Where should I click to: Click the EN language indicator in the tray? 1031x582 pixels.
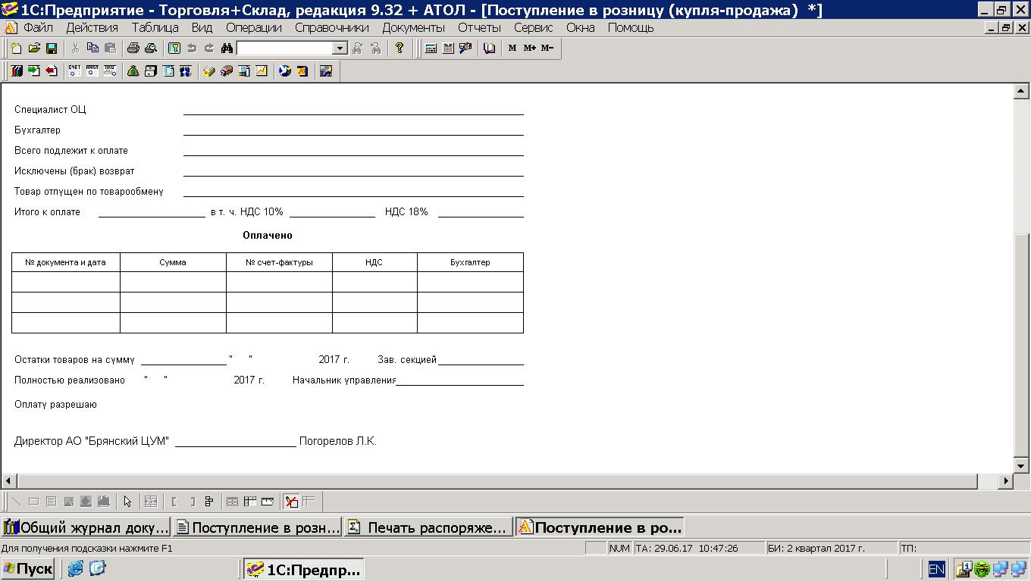936,569
